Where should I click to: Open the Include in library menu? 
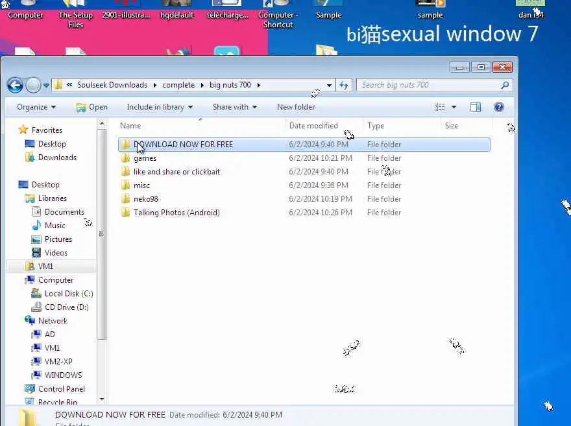pos(160,107)
